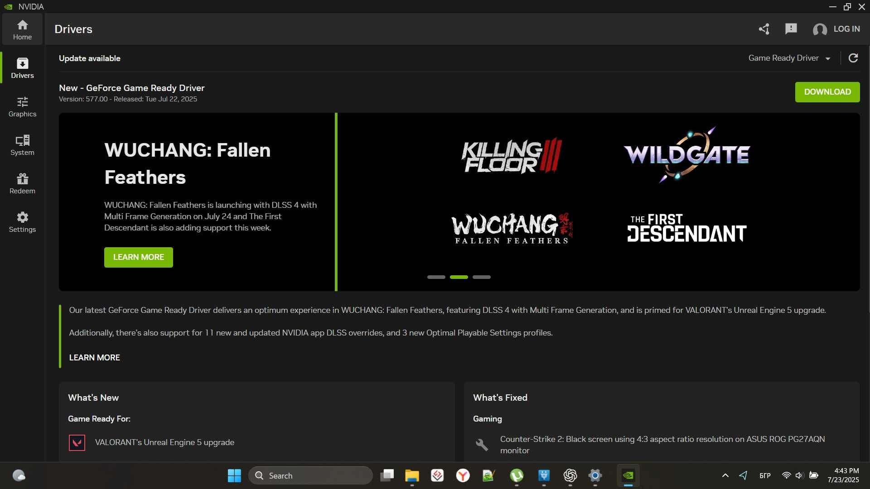
Task: Open the uTorrent taskbar icon
Action: coord(517,475)
